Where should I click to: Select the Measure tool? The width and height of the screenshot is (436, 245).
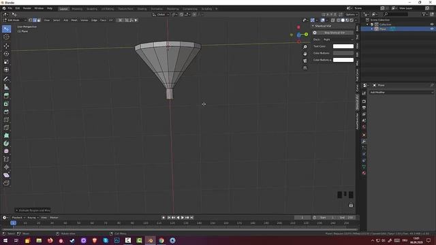point(6,87)
